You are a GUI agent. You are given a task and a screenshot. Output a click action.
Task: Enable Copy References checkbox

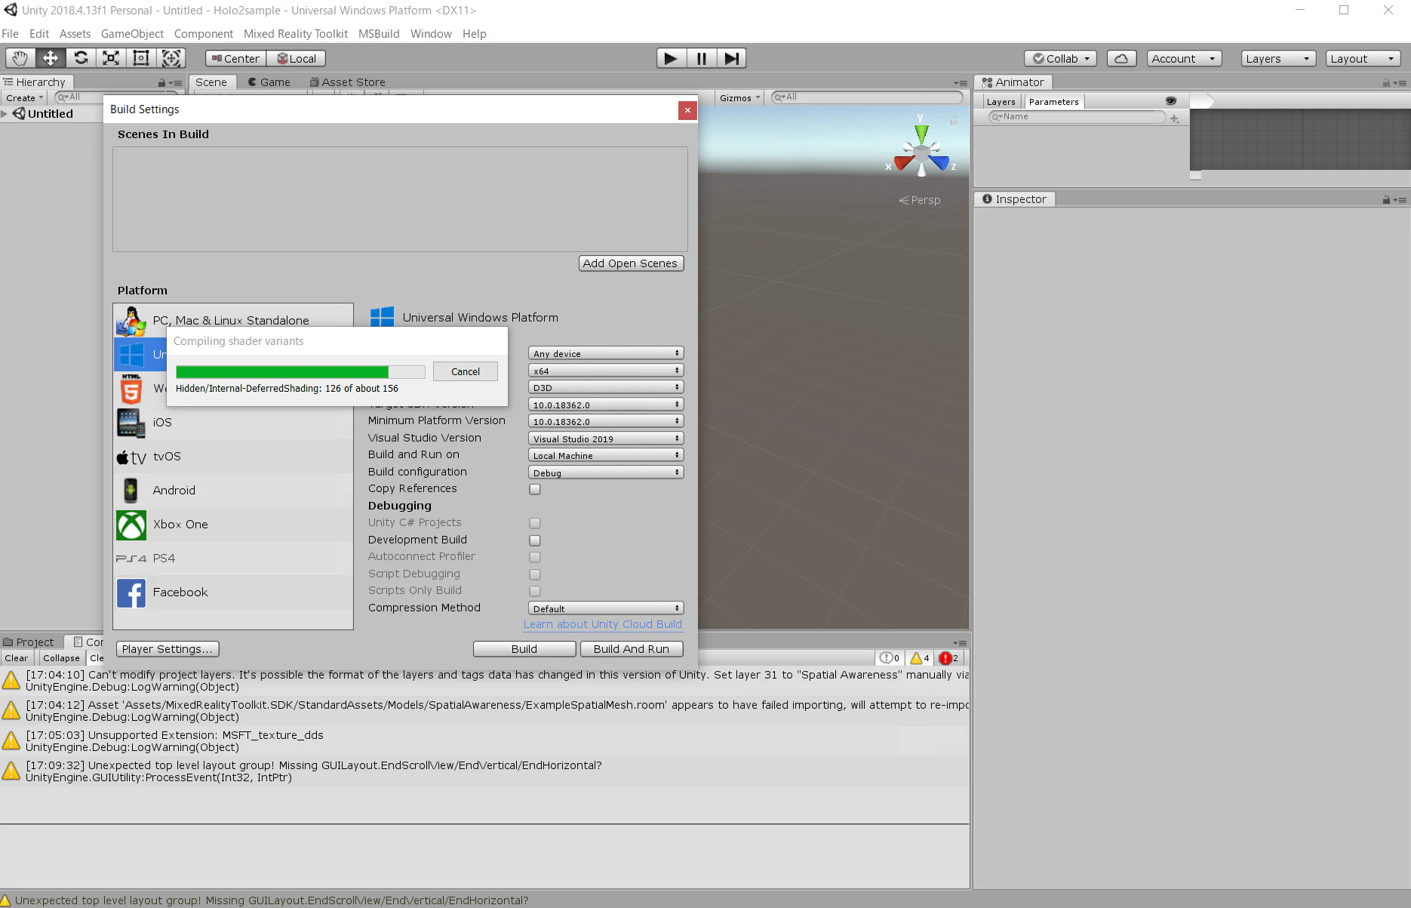(x=535, y=489)
